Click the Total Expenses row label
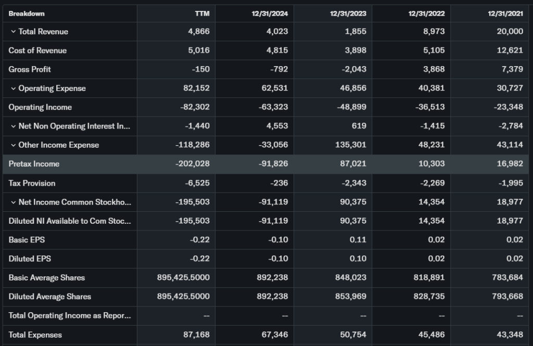This screenshot has height=346, width=533. [35, 335]
